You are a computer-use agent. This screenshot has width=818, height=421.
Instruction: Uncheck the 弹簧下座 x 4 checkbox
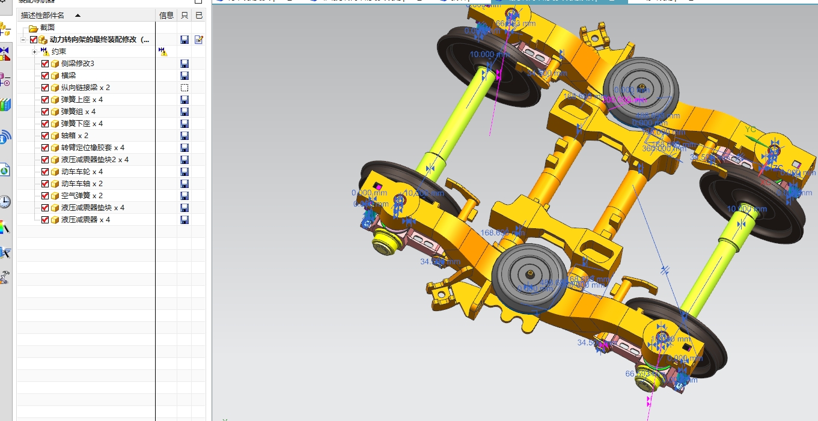(45, 124)
